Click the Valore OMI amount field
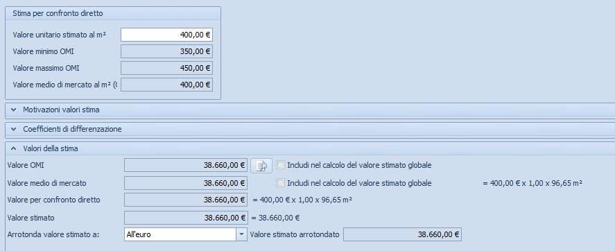615x251 pixels. [x=186, y=165]
